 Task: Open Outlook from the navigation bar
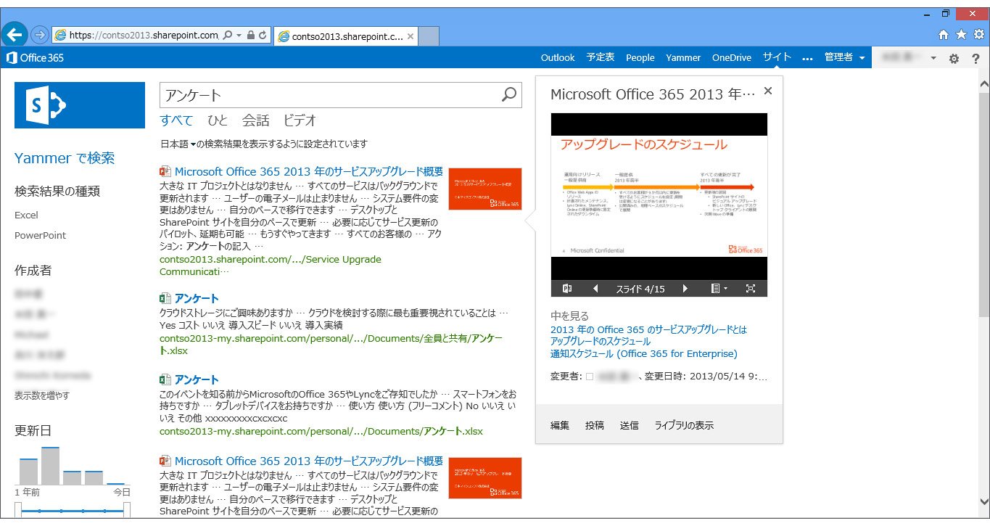558,58
